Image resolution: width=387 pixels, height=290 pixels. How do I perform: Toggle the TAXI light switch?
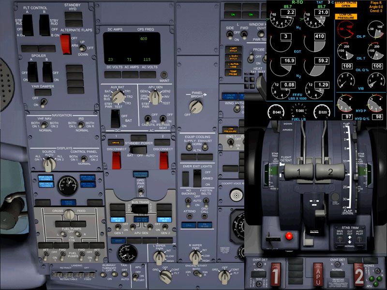click(x=125, y=274)
